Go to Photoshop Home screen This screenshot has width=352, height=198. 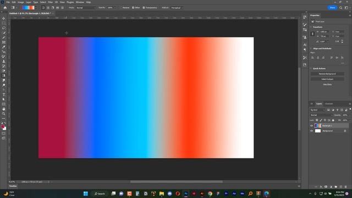click(5, 8)
